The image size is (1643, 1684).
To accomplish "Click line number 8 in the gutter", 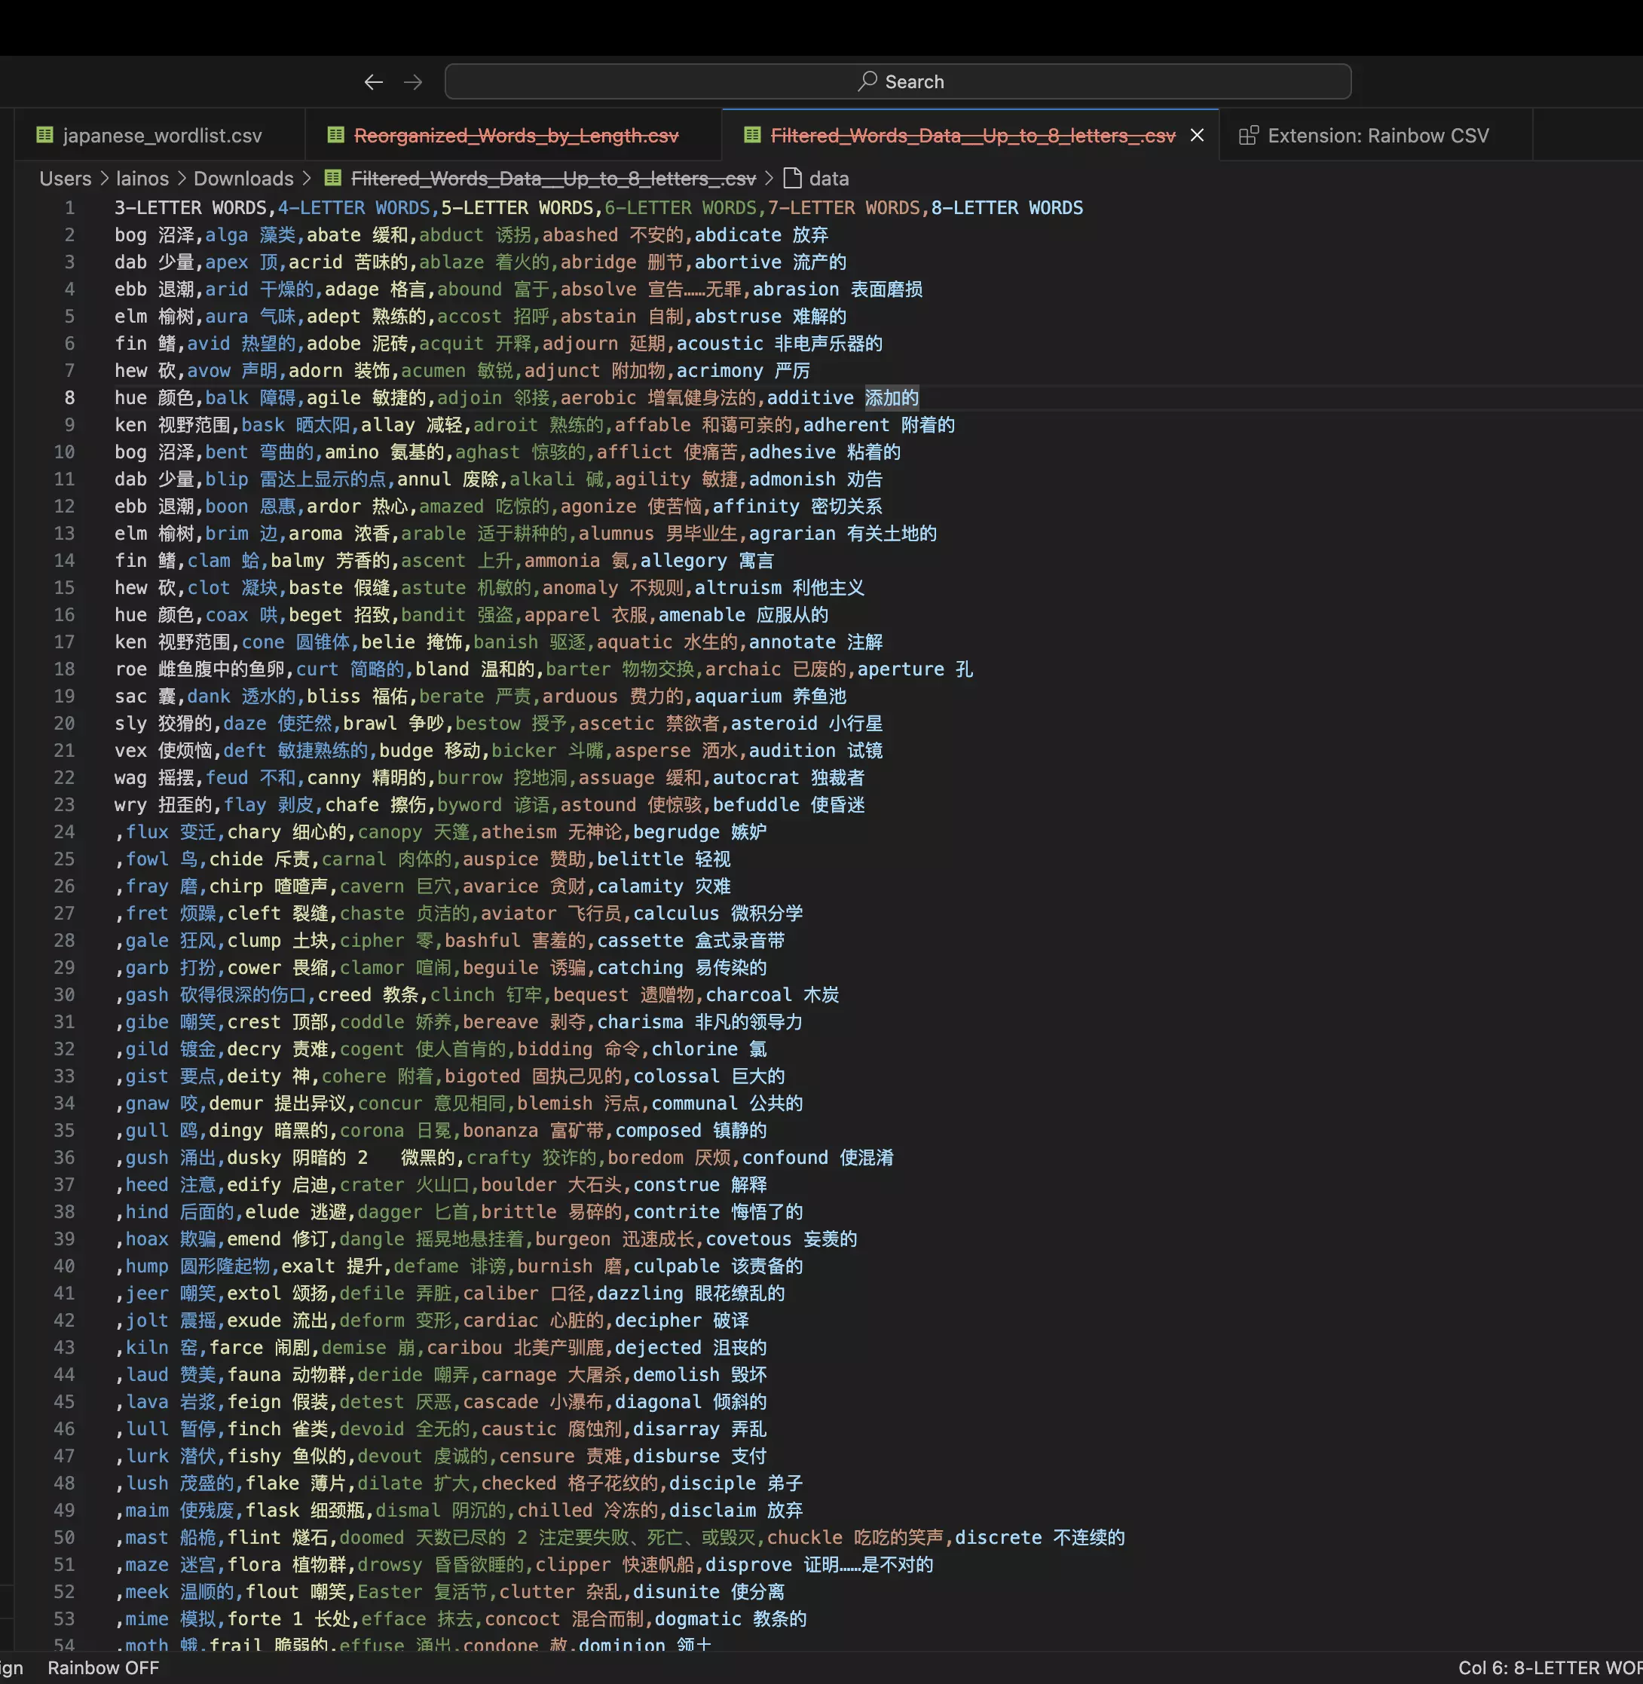I will coord(70,398).
